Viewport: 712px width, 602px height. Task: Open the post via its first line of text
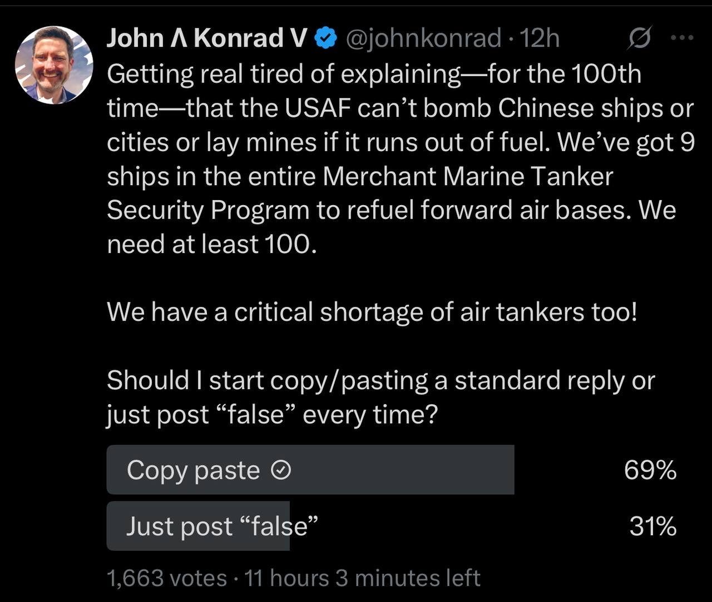click(x=374, y=74)
